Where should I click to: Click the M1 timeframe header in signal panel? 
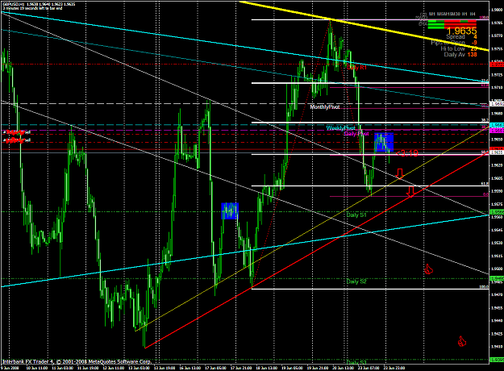(x=432, y=14)
